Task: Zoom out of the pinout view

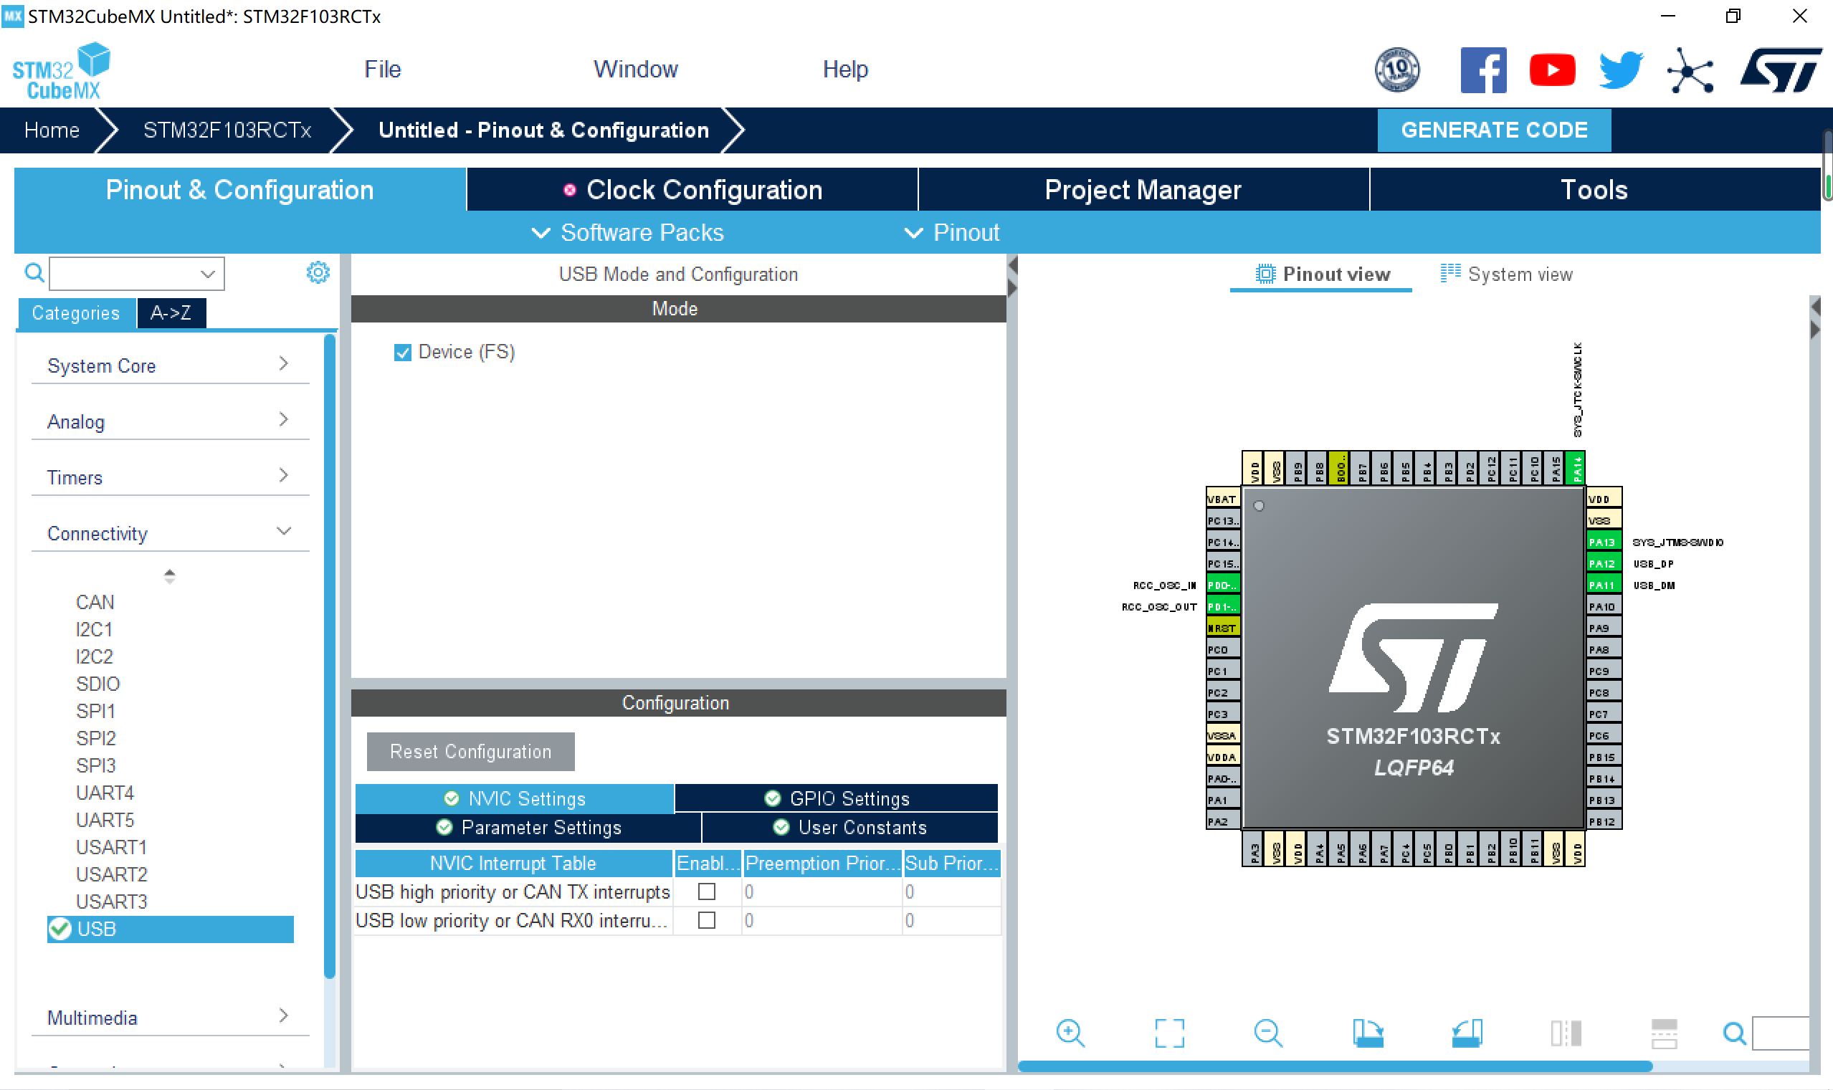Action: pos(1269,1032)
